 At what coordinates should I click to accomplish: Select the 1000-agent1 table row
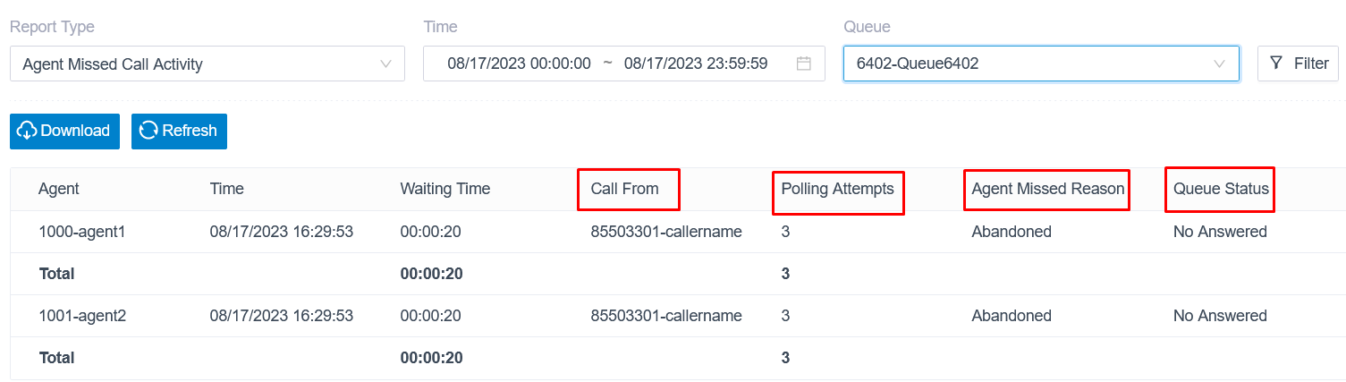(x=678, y=232)
